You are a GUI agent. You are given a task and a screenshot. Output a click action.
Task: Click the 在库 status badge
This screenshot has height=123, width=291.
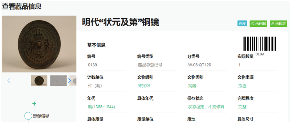242,23
